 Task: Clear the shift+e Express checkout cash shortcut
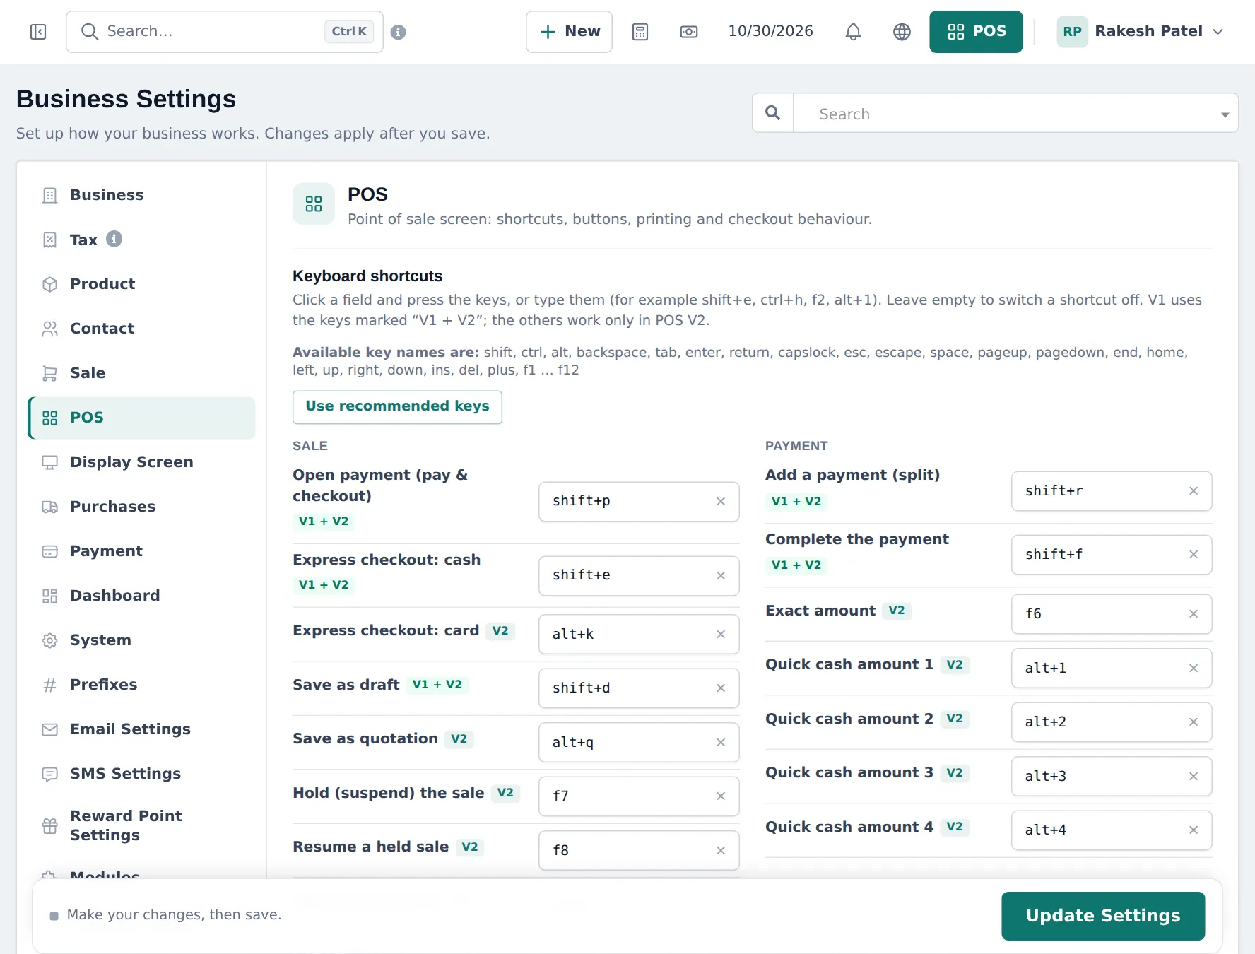[x=721, y=575]
